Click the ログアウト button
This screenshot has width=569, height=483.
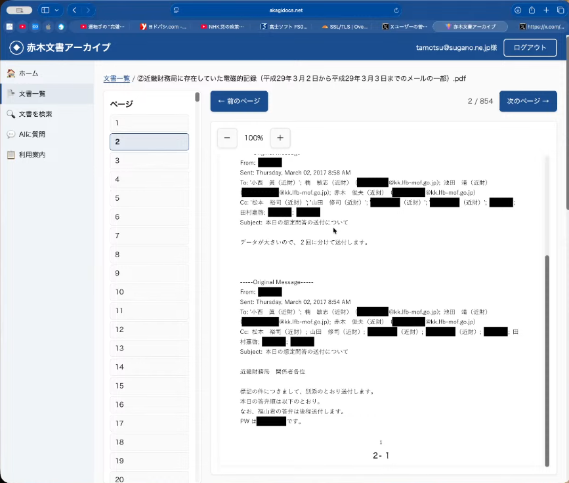tap(530, 48)
